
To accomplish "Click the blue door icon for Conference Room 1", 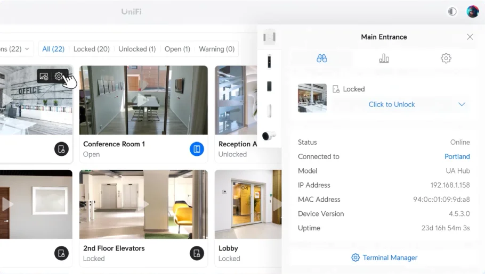I will coord(197,149).
